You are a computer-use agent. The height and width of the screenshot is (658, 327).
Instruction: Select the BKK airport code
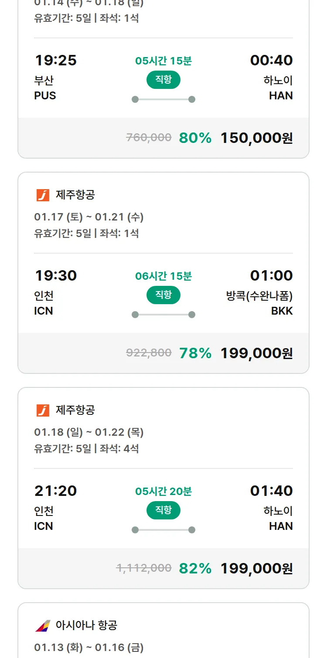[x=283, y=311]
